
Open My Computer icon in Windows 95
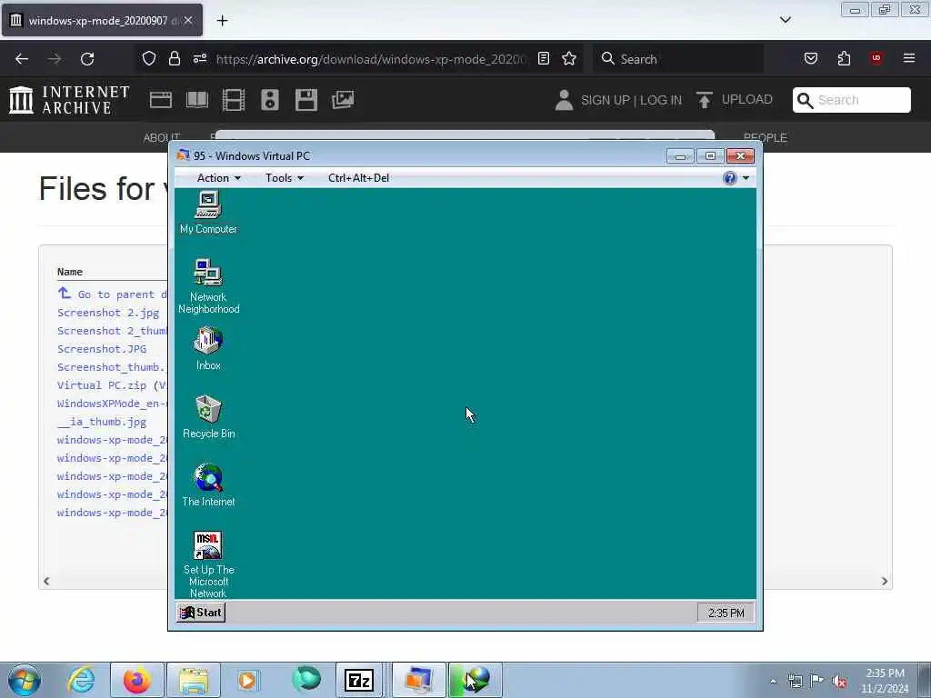[208, 213]
